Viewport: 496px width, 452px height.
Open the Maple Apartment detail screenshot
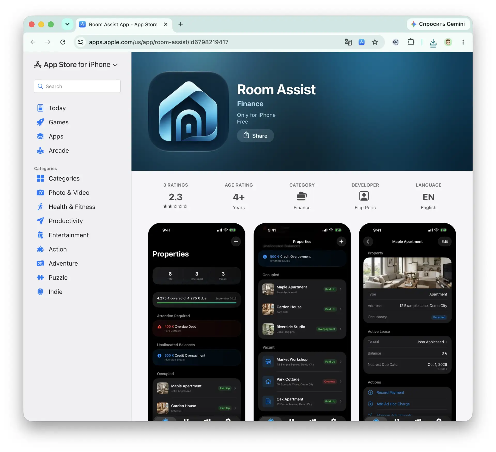pos(407,322)
